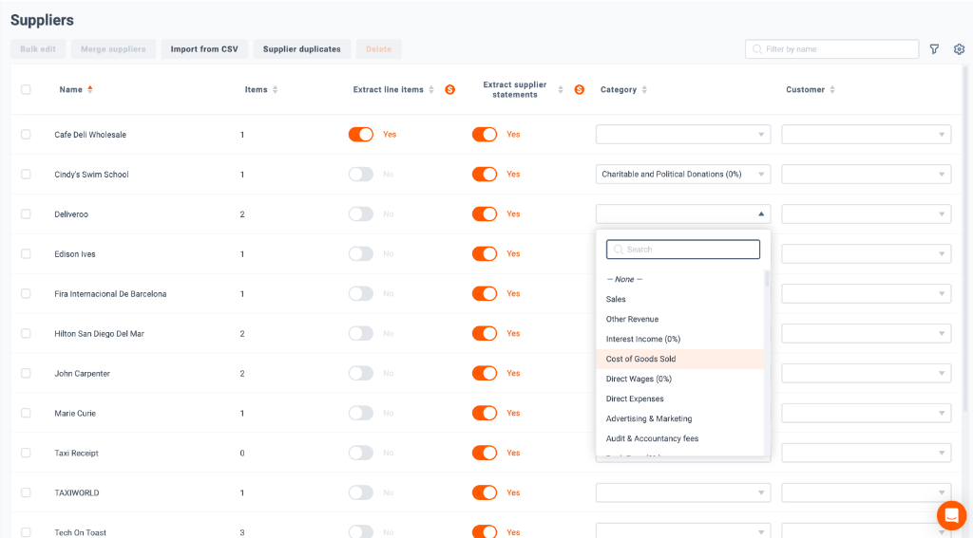
Task: Enable line item extraction for Cindy's Swim School
Action: [x=360, y=175]
